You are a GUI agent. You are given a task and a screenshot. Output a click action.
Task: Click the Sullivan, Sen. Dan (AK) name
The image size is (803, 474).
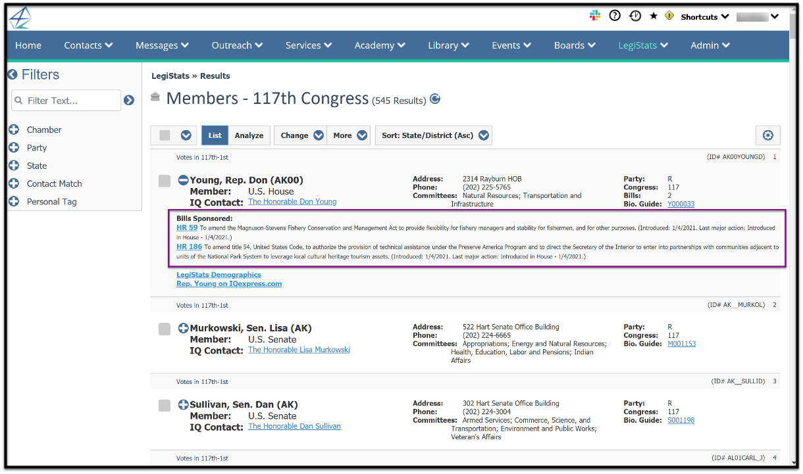click(244, 404)
